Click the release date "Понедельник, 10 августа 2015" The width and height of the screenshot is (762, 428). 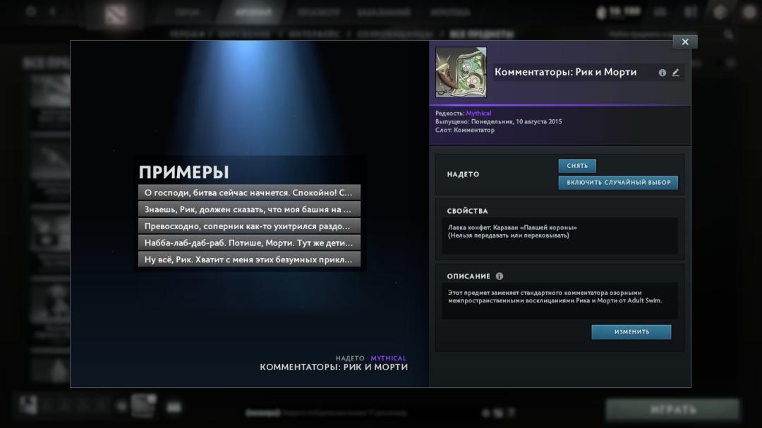click(x=516, y=121)
